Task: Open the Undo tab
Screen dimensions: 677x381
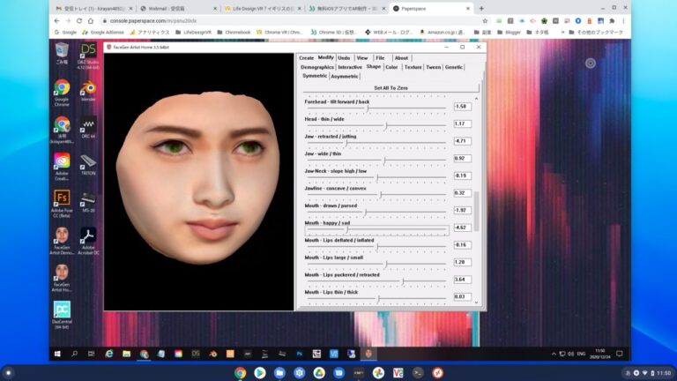Action: pyautogui.click(x=344, y=58)
